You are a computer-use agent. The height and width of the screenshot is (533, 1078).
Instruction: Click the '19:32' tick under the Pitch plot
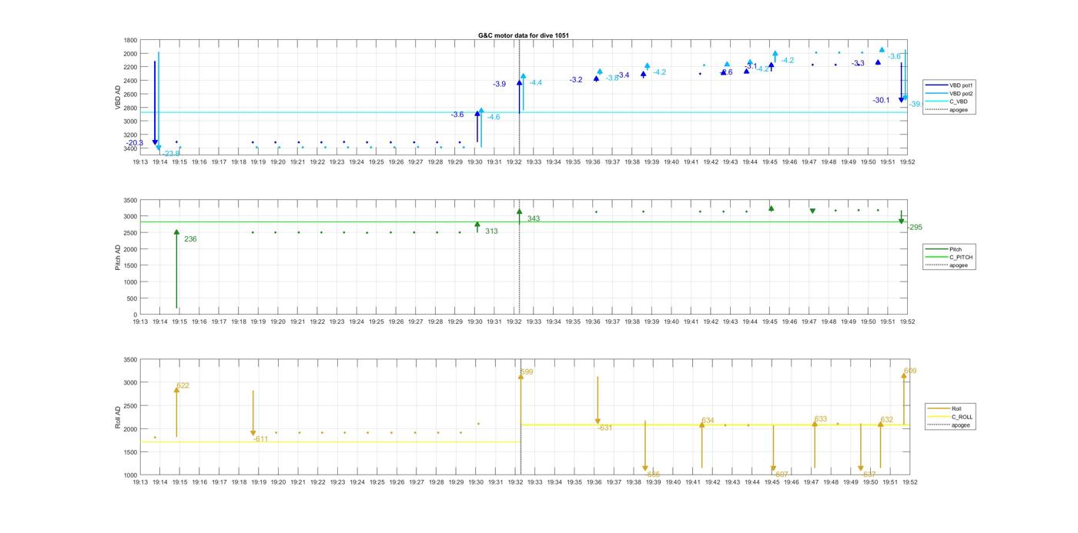coord(514,321)
